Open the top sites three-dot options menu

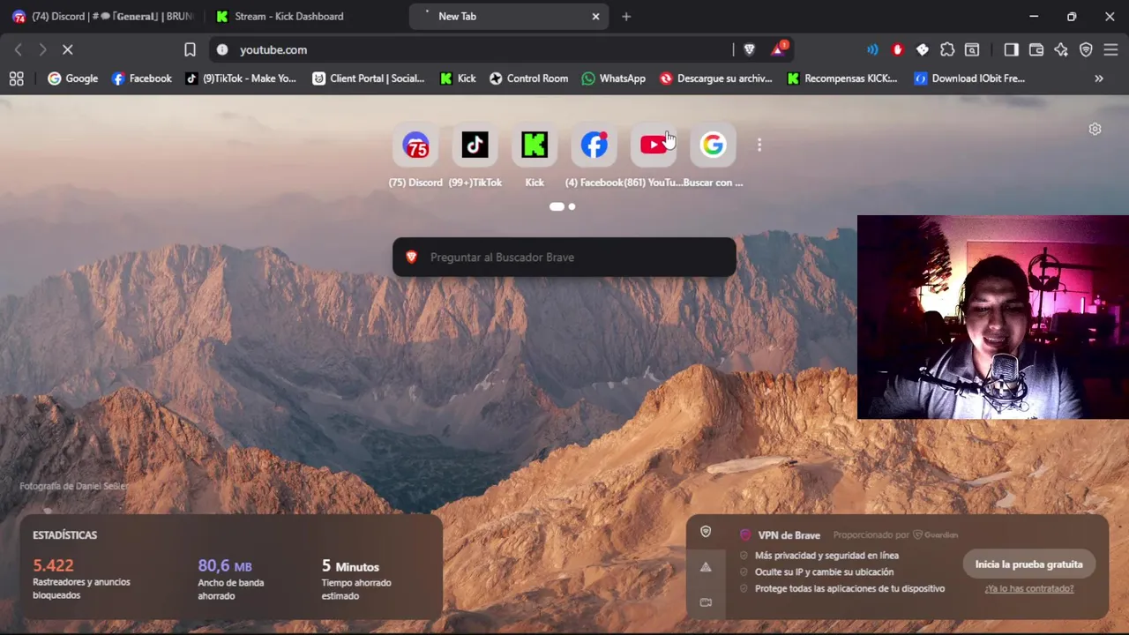point(759,145)
